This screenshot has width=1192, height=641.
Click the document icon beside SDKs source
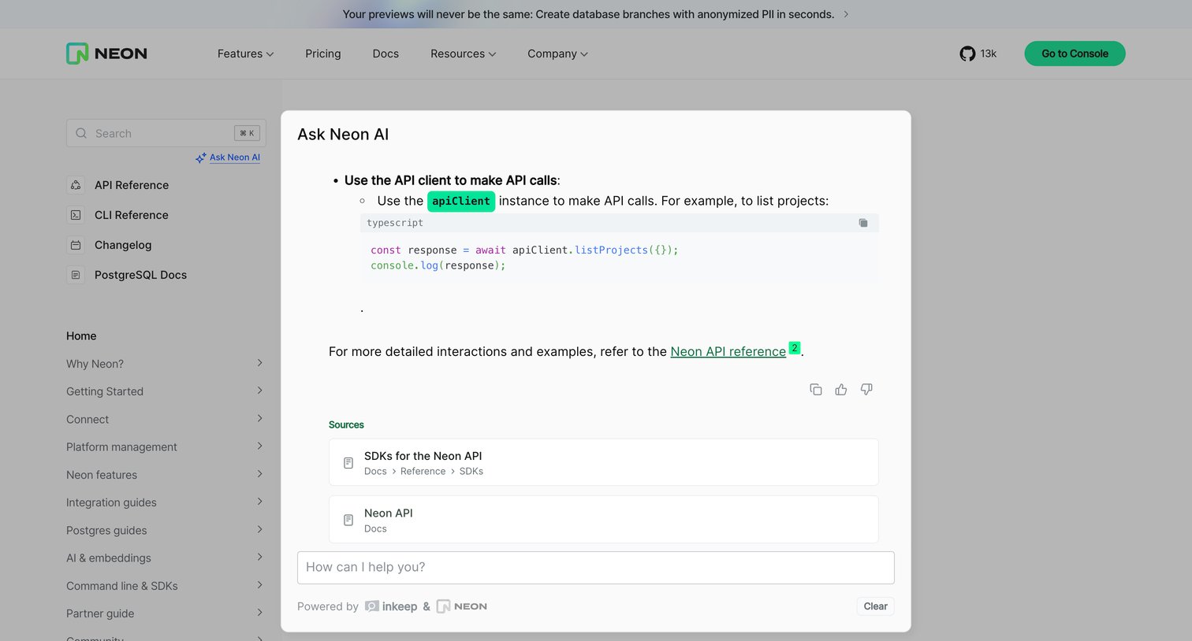348,463
